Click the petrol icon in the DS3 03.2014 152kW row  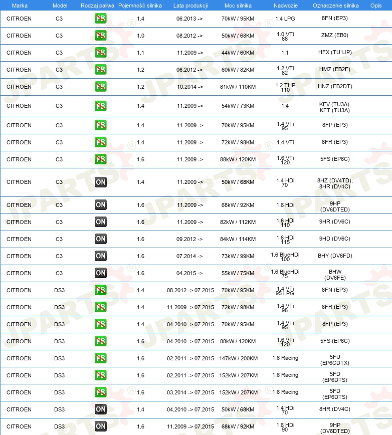[x=100, y=392]
